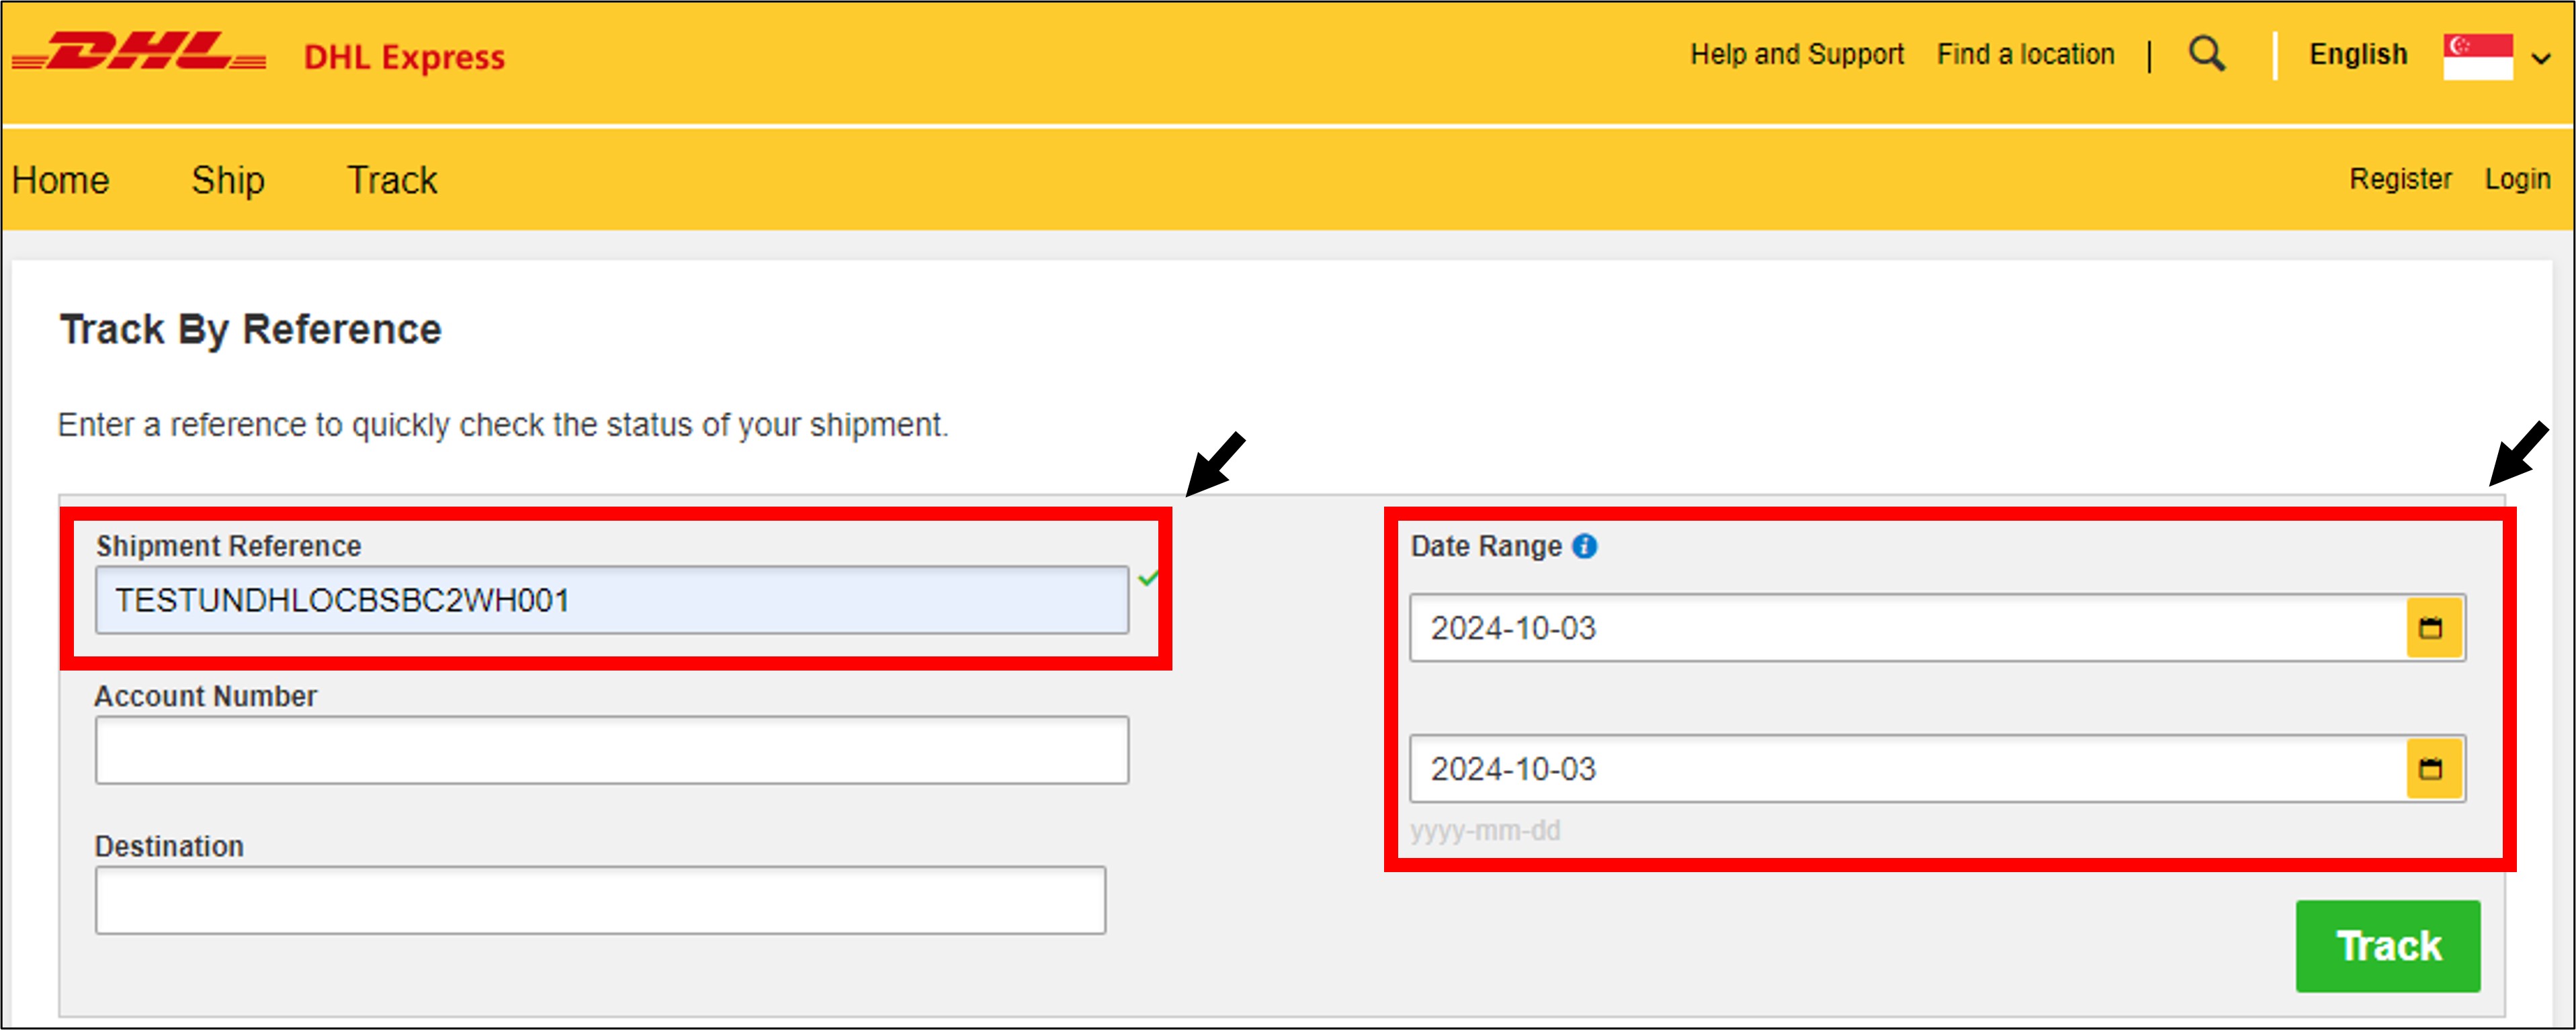Click the Shipment Reference input field
Screen dimensions: 2576x1030
click(612, 600)
